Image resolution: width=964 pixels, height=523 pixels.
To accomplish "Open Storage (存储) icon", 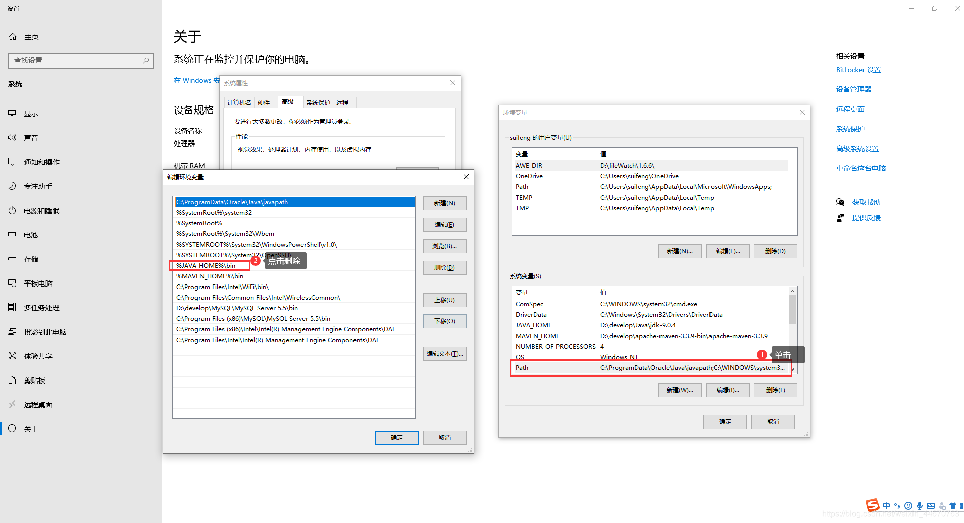I will point(12,259).
